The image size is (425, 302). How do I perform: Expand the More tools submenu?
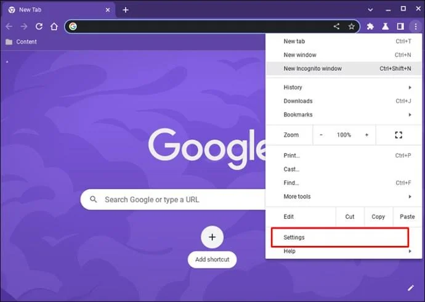(x=344, y=197)
